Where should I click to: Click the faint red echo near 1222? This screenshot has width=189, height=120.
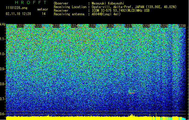click(x=47, y=93)
